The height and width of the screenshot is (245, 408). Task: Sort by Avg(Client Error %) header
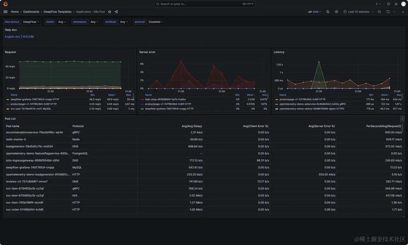pos(256,126)
